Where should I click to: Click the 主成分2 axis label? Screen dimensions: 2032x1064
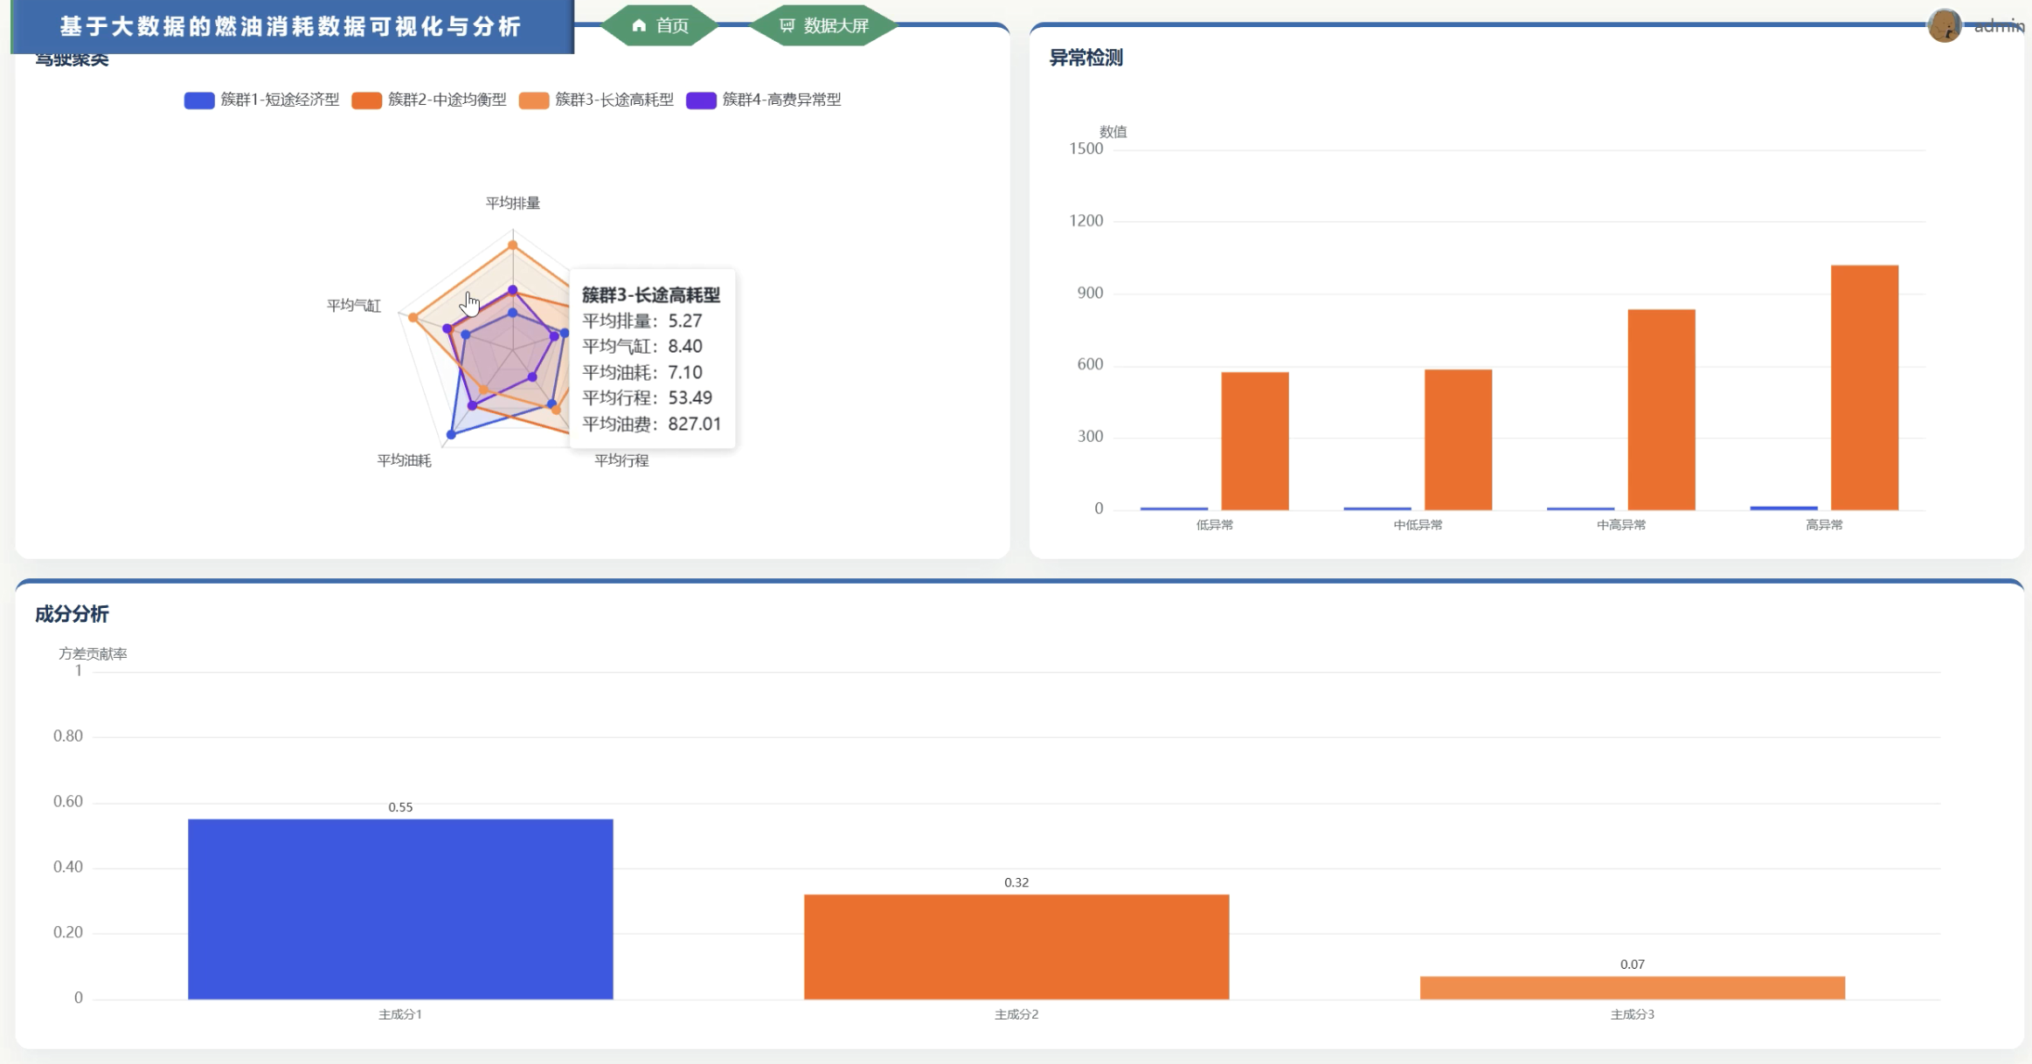[x=1016, y=1014]
